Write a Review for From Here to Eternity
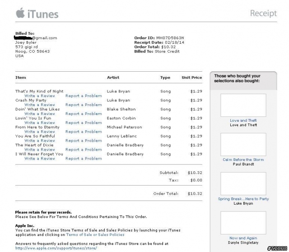This screenshot has width=289, height=252. click(x=40, y=132)
